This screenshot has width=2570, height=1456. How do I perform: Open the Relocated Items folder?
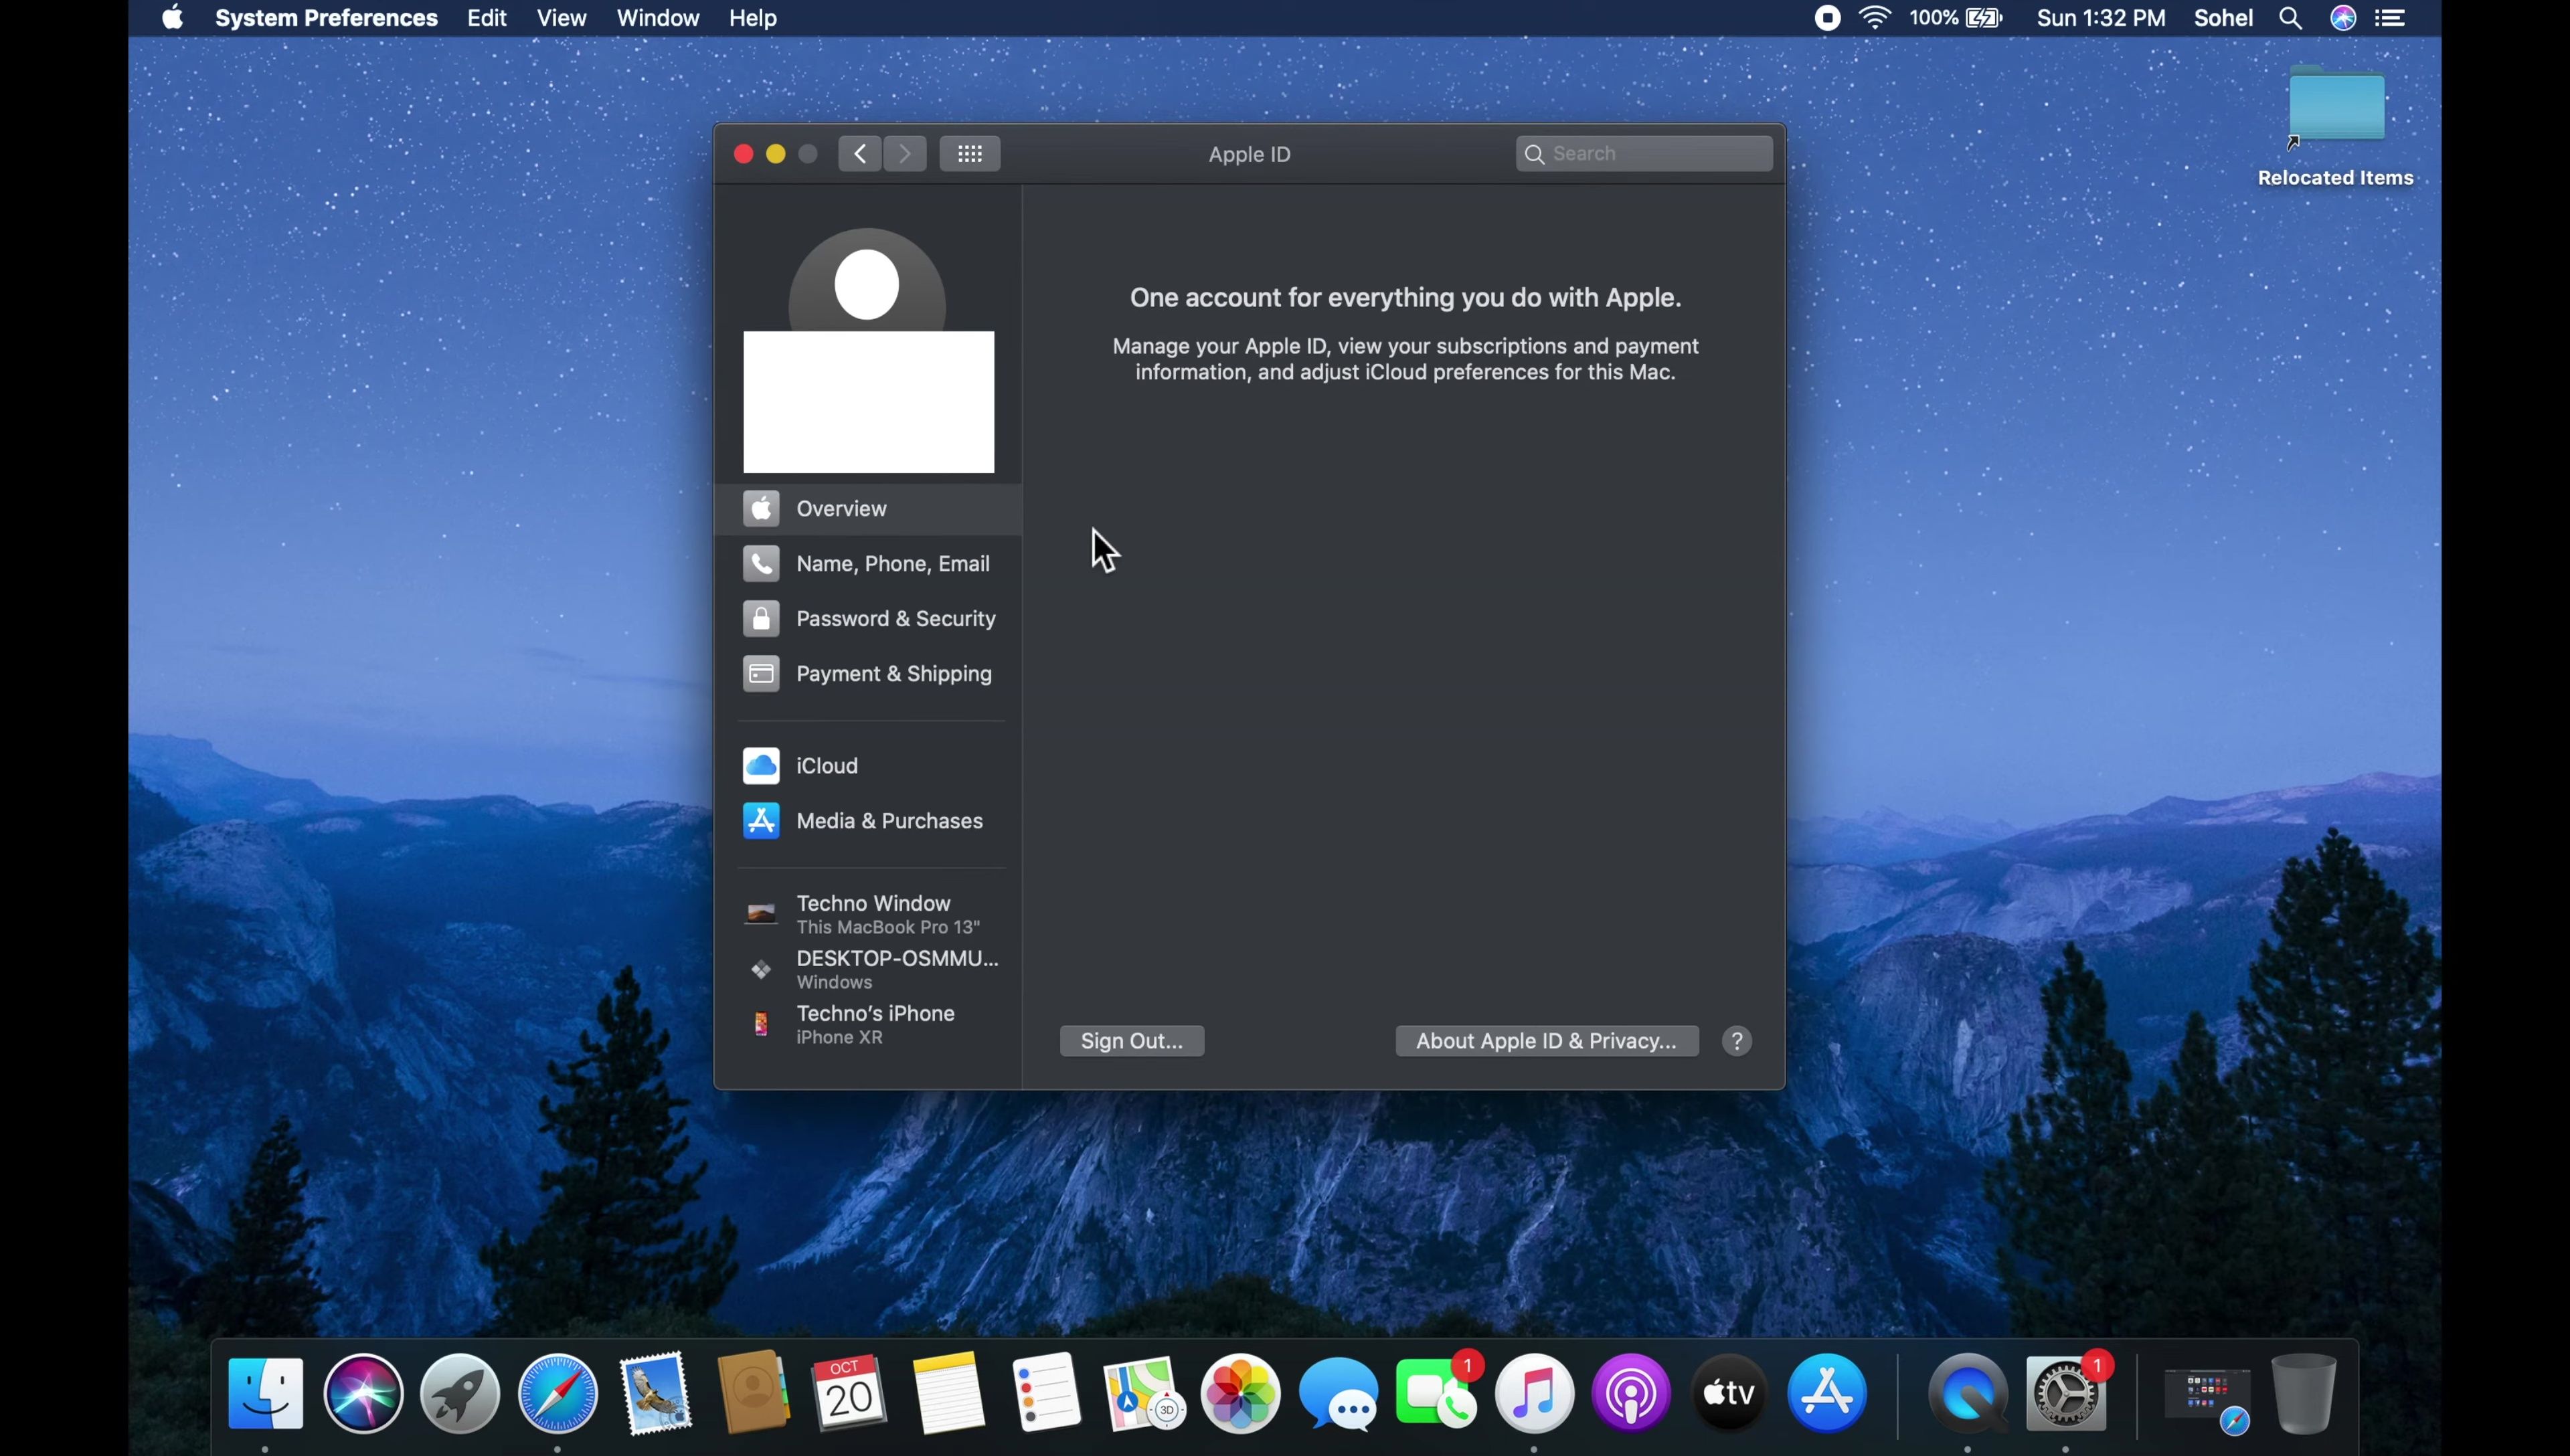pos(2336,127)
